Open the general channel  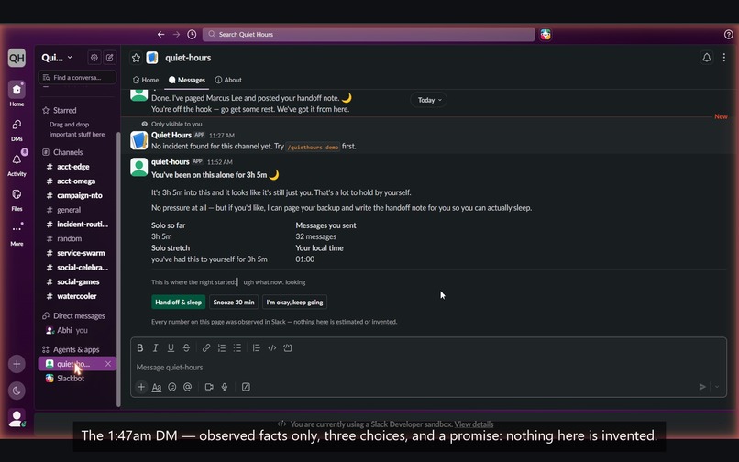77,210
